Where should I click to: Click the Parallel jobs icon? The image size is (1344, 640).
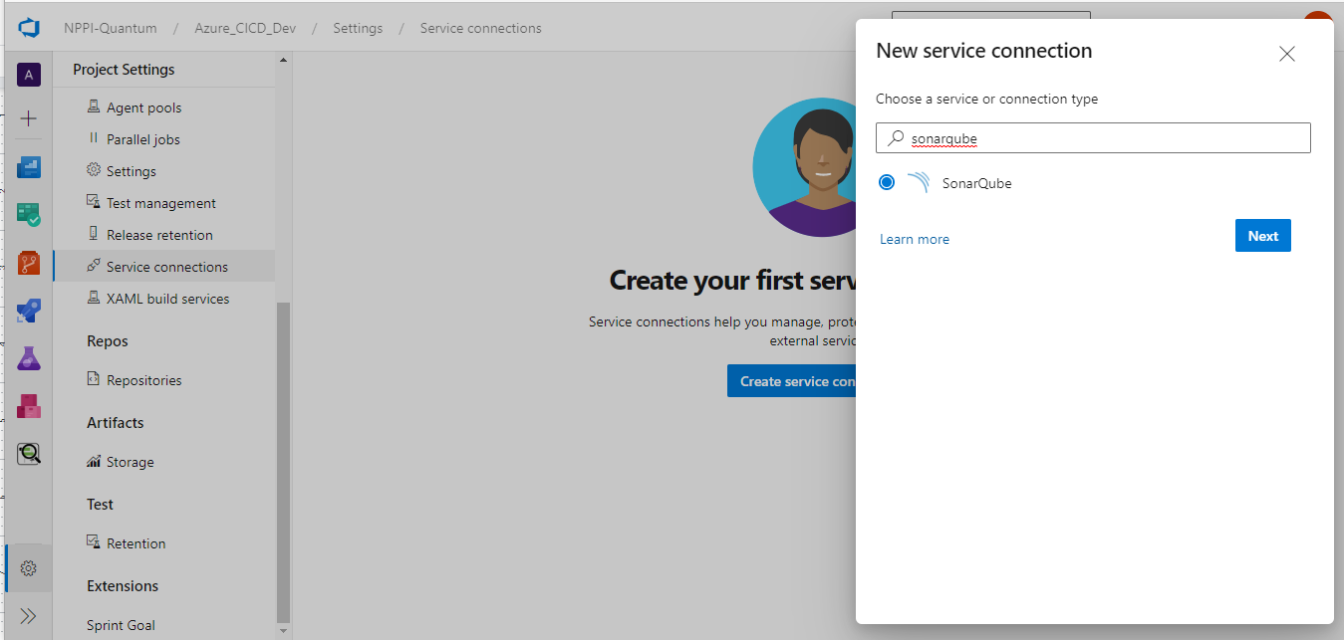click(x=94, y=138)
